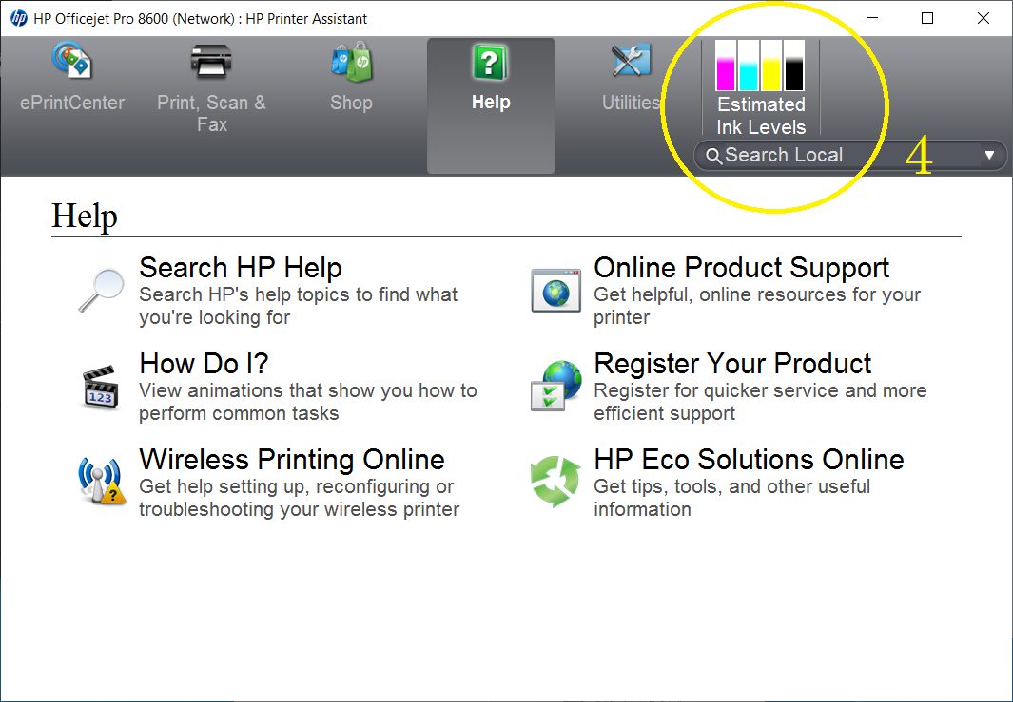1013x702 pixels.
Task: Select the green Help question mark icon
Action: click(491, 62)
